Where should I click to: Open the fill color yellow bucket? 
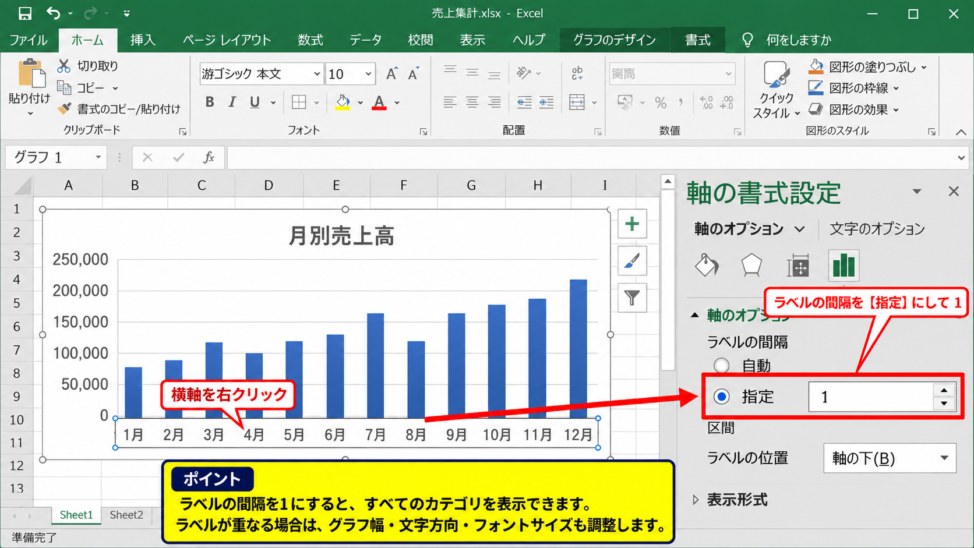pyautogui.click(x=343, y=102)
